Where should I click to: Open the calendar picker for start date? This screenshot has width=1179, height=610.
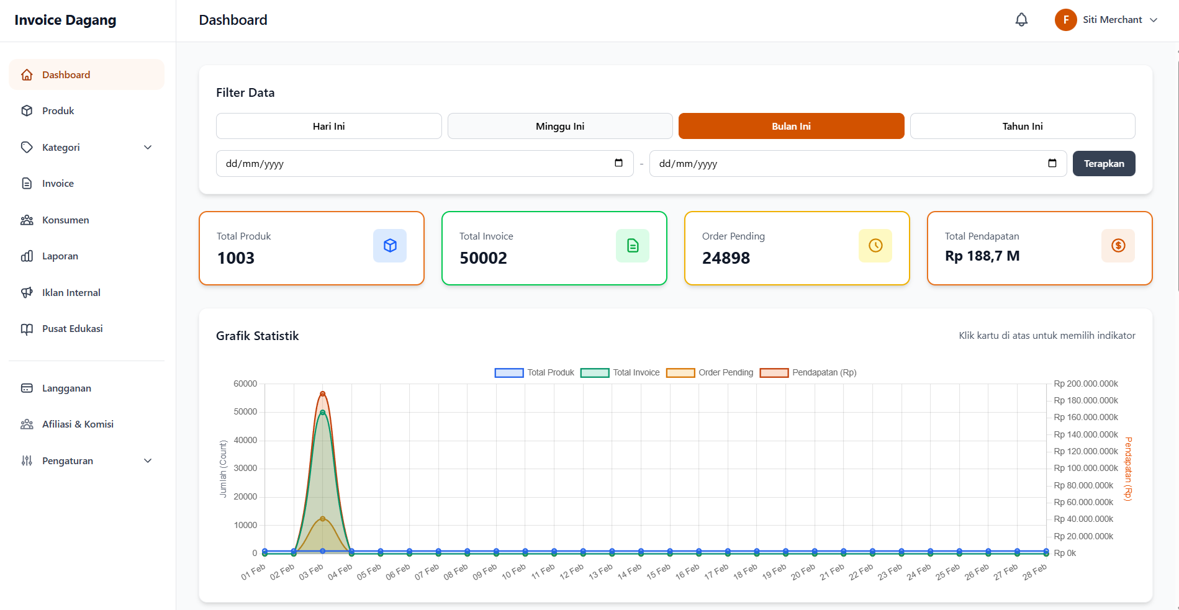[618, 163]
